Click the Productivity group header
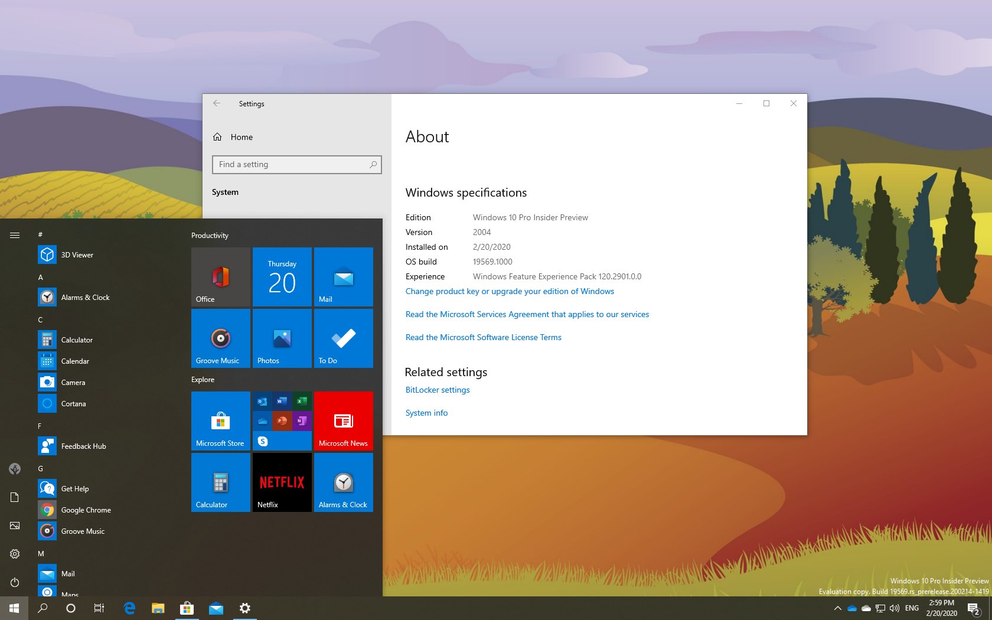 (210, 236)
